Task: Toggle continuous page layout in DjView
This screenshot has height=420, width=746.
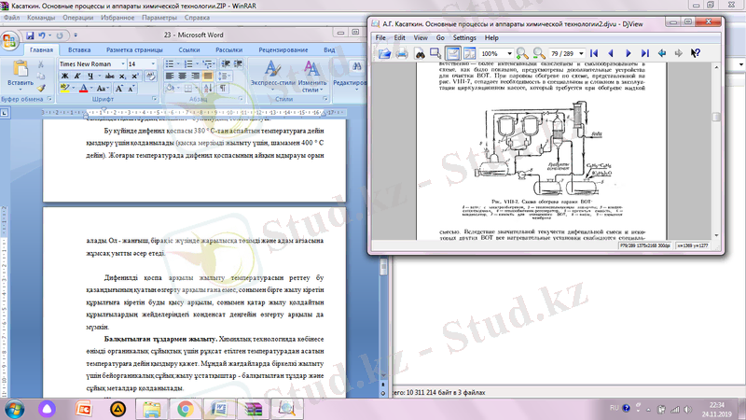Action: pyautogui.click(x=453, y=53)
